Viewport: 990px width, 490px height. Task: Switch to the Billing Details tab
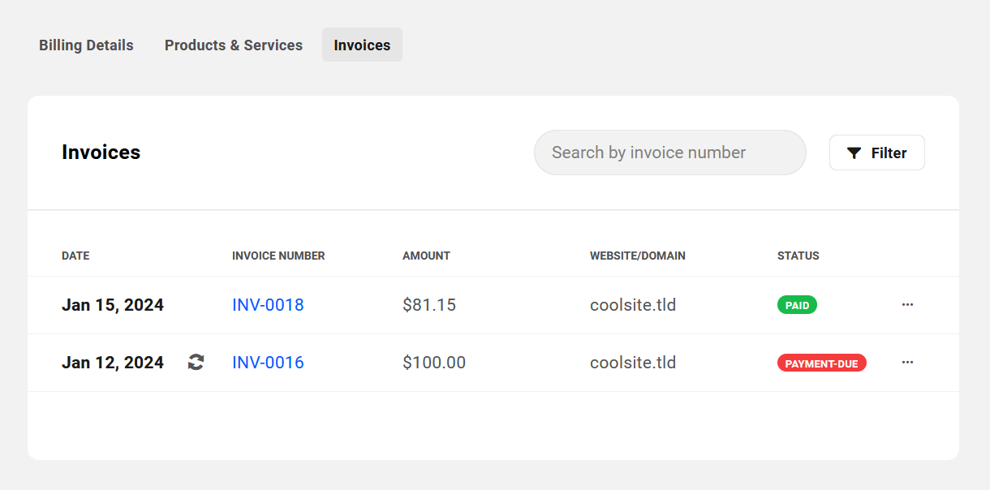[86, 45]
